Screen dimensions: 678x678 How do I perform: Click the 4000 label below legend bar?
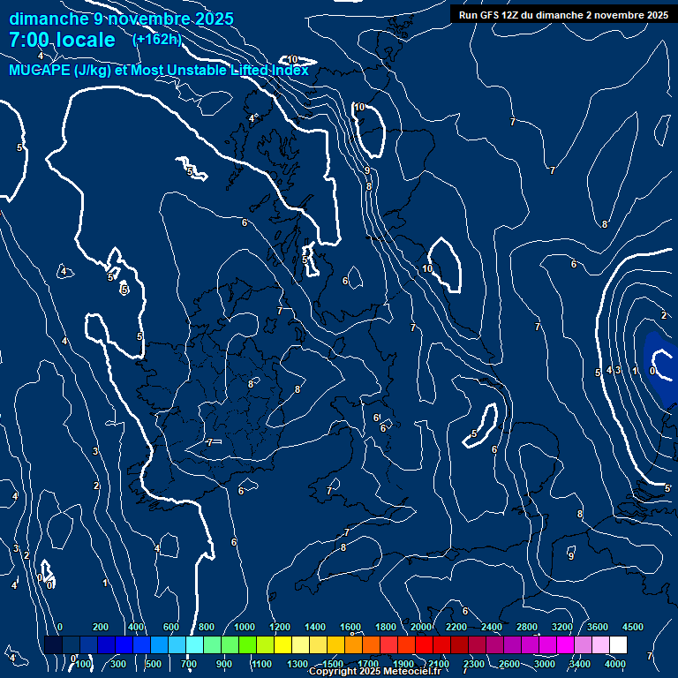(x=616, y=663)
